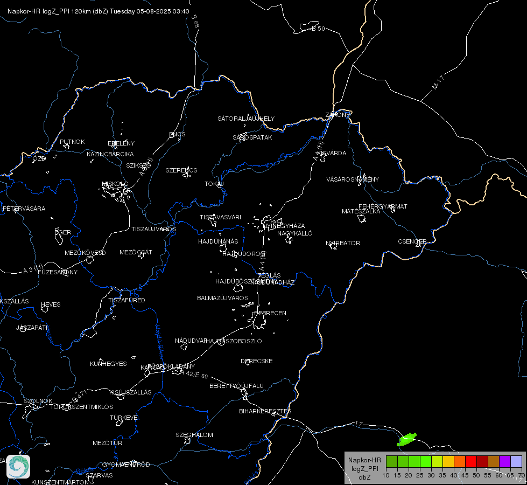Click the KUNHEGYES city label
Screen dimensions: 527x485
[x=108, y=364]
